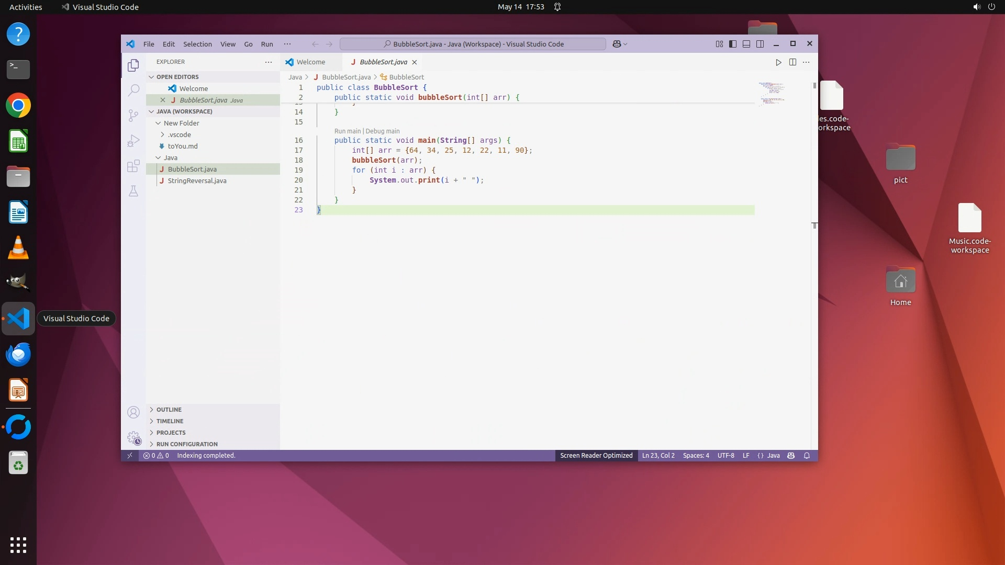Click the code minimap preview
Viewport: 1005px width, 565px height.
(772, 93)
